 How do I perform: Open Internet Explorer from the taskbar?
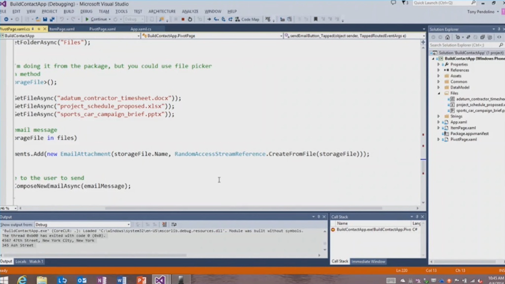(22, 280)
